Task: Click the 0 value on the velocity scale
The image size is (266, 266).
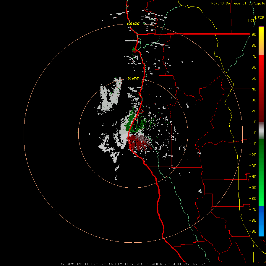Action: tap(255, 133)
